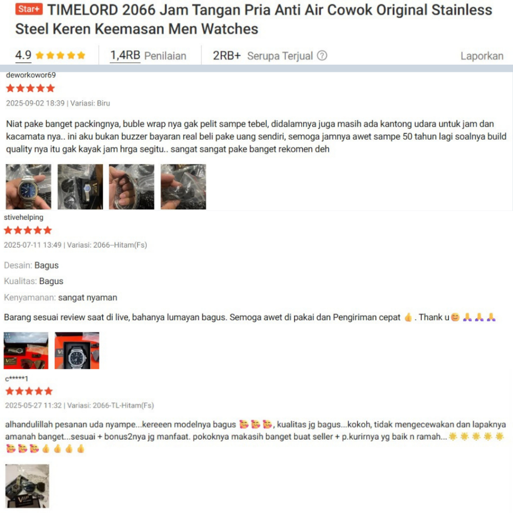513x513 pixels.
Task: Open the stivehelping username
Action: click(24, 217)
